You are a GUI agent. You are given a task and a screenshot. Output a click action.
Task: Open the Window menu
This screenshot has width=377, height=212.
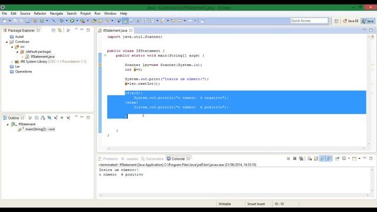110,14
